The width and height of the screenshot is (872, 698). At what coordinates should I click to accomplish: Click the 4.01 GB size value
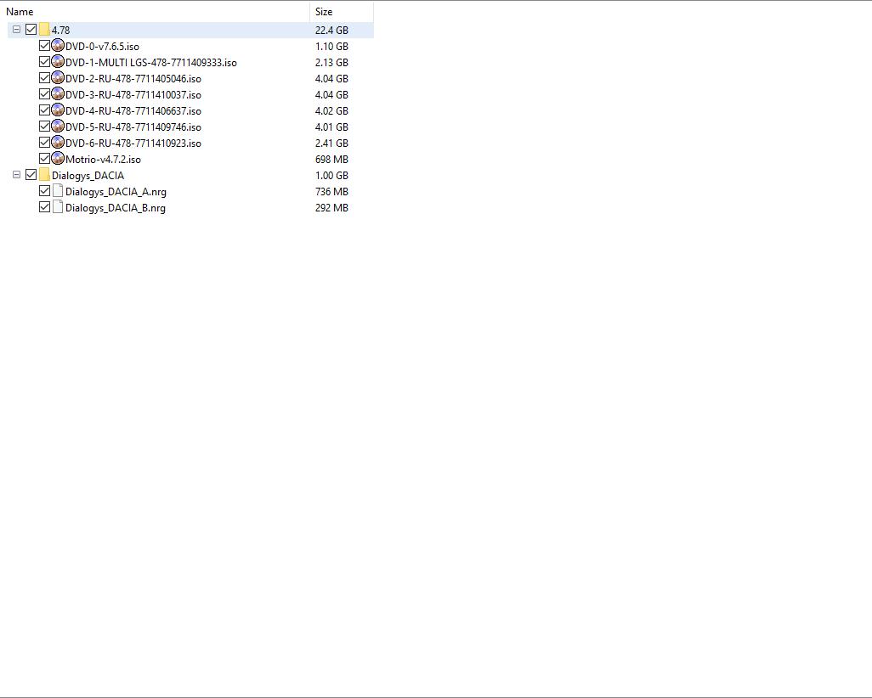331,127
